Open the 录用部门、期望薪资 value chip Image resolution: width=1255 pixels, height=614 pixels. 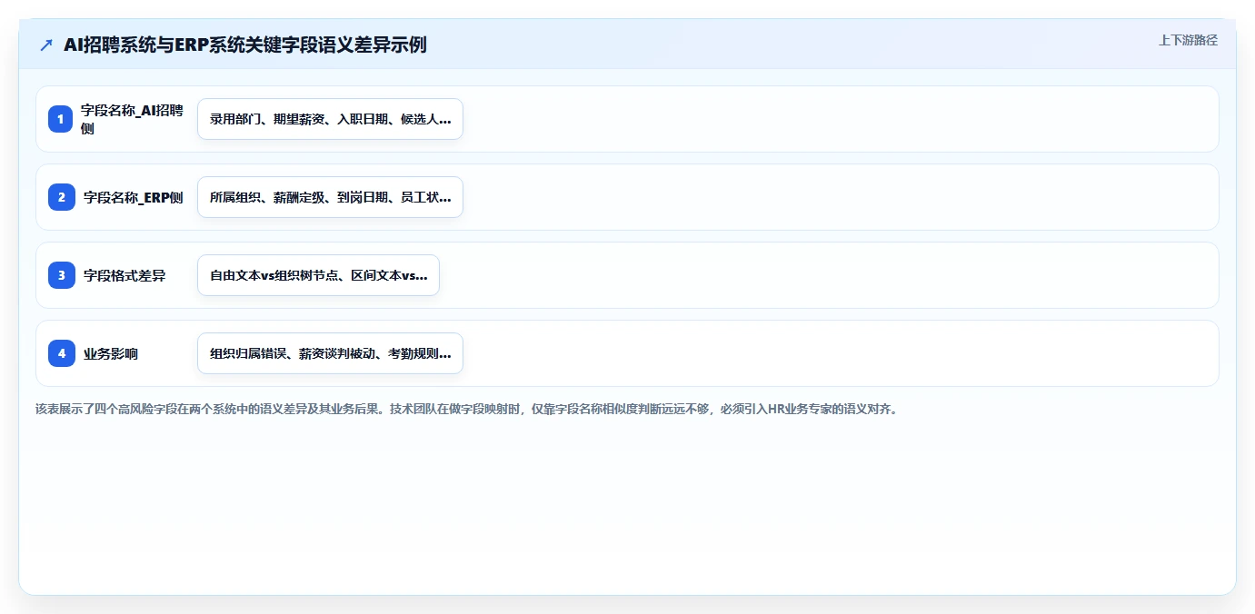pos(330,119)
